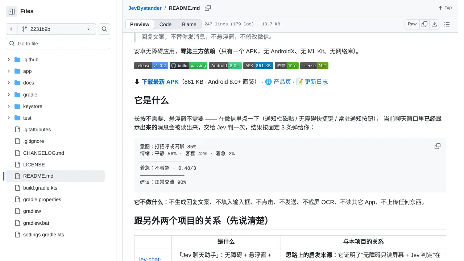Open the gradlew.bat file
Screen dimensions: 464x261
pos(36,223)
